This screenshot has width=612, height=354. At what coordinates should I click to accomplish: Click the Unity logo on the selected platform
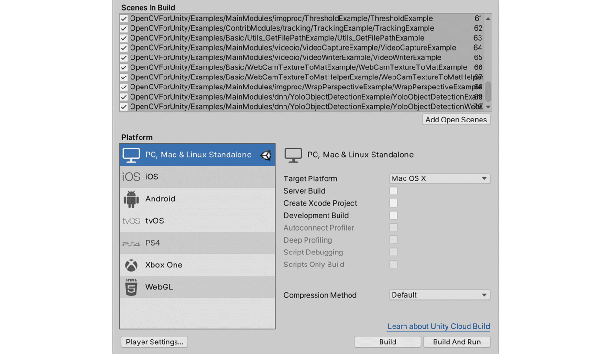[265, 155]
